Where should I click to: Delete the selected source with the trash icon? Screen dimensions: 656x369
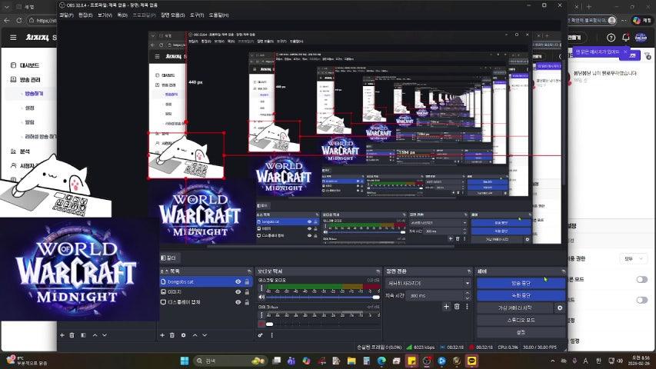[172, 335]
